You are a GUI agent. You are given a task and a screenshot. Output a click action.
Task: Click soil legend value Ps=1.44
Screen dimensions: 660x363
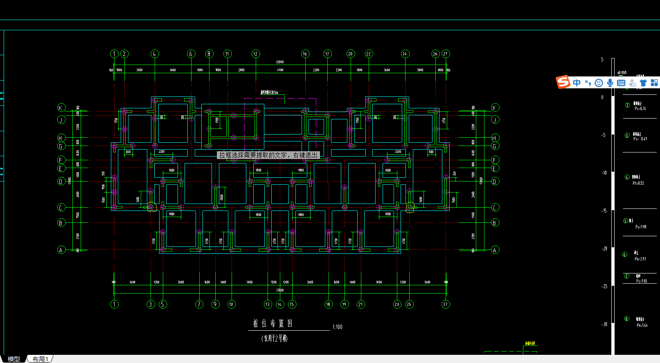642,325
